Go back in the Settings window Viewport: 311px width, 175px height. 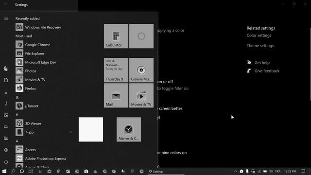click(6, 4)
